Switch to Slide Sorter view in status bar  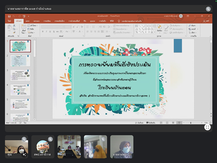[x=167, y=123]
